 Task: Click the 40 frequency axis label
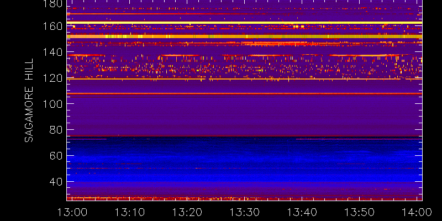tap(56, 182)
